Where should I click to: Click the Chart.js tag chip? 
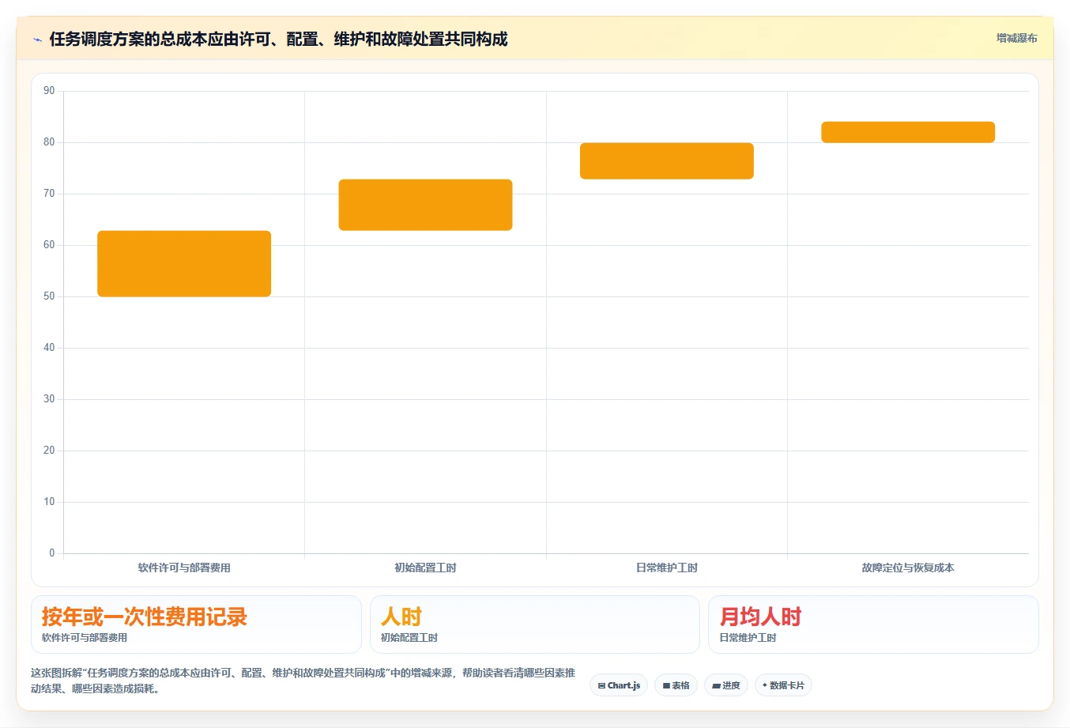[x=619, y=685]
